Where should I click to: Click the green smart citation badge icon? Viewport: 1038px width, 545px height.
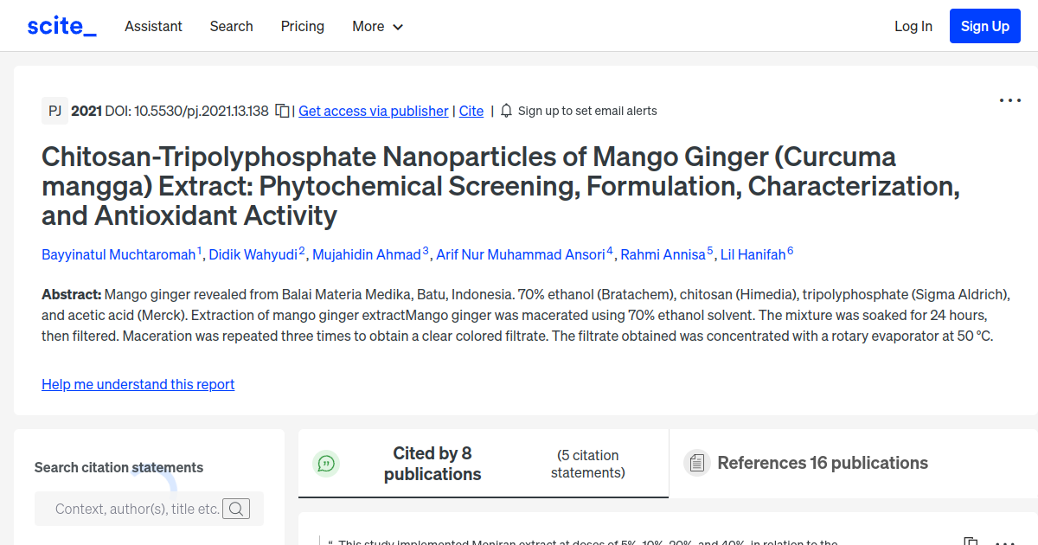coord(326,464)
